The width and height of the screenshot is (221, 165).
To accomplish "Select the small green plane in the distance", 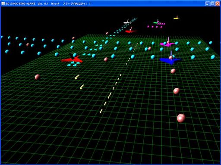I will 156,22.
